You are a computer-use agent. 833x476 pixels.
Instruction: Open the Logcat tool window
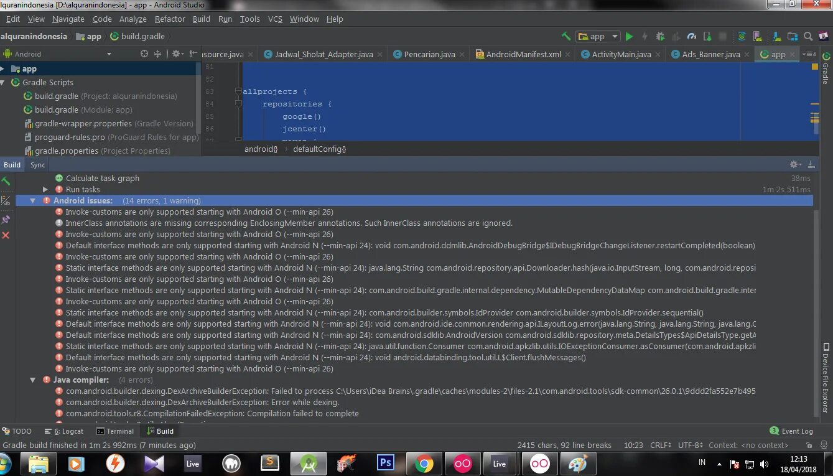63,431
